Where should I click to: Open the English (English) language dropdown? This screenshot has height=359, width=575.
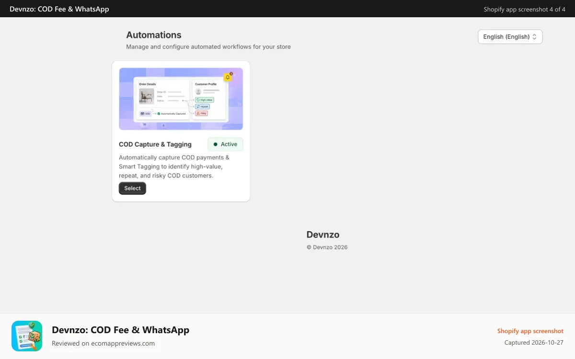tap(510, 37)
